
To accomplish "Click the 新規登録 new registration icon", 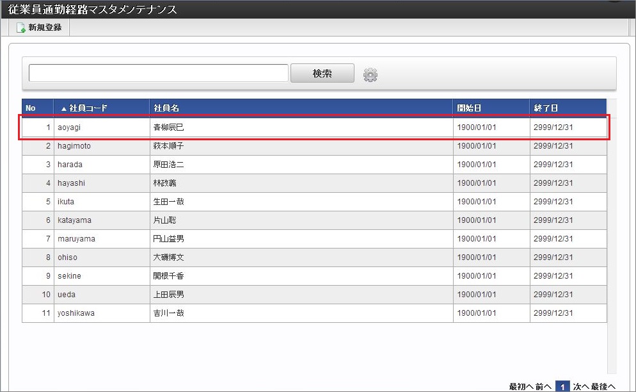I will coord(21,28).
